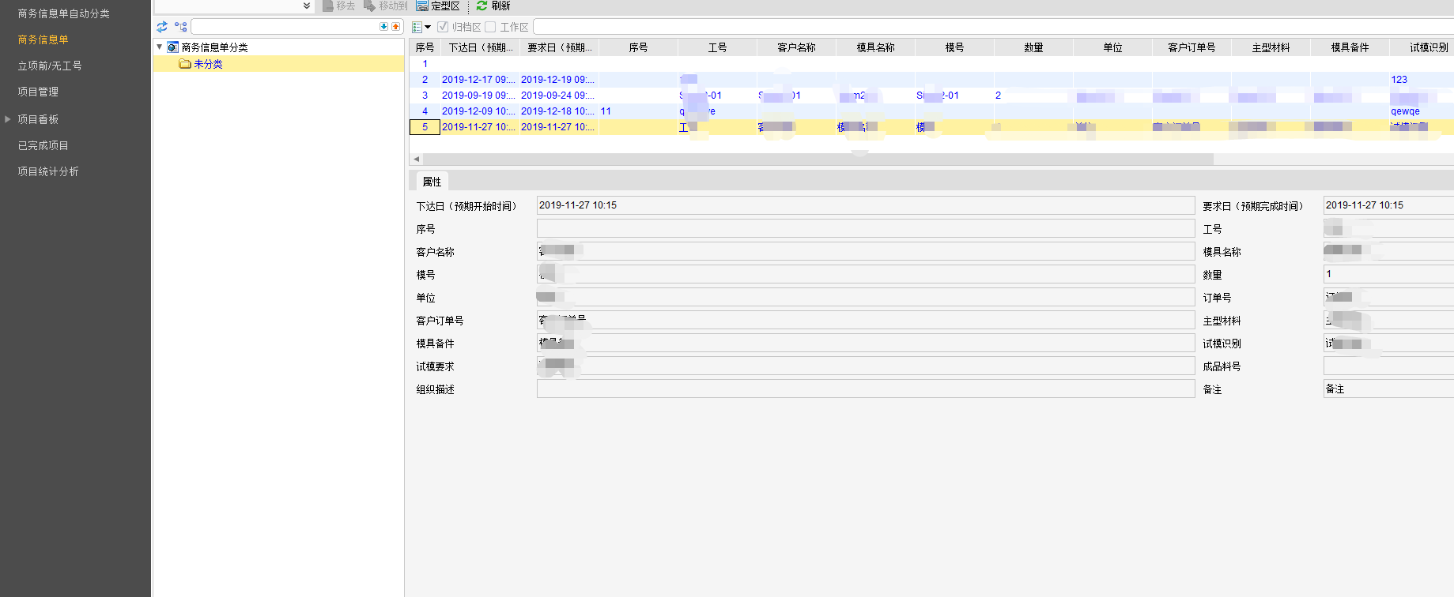Expand the double-chevron overflow at top
1454x597 pixels.
307,6
